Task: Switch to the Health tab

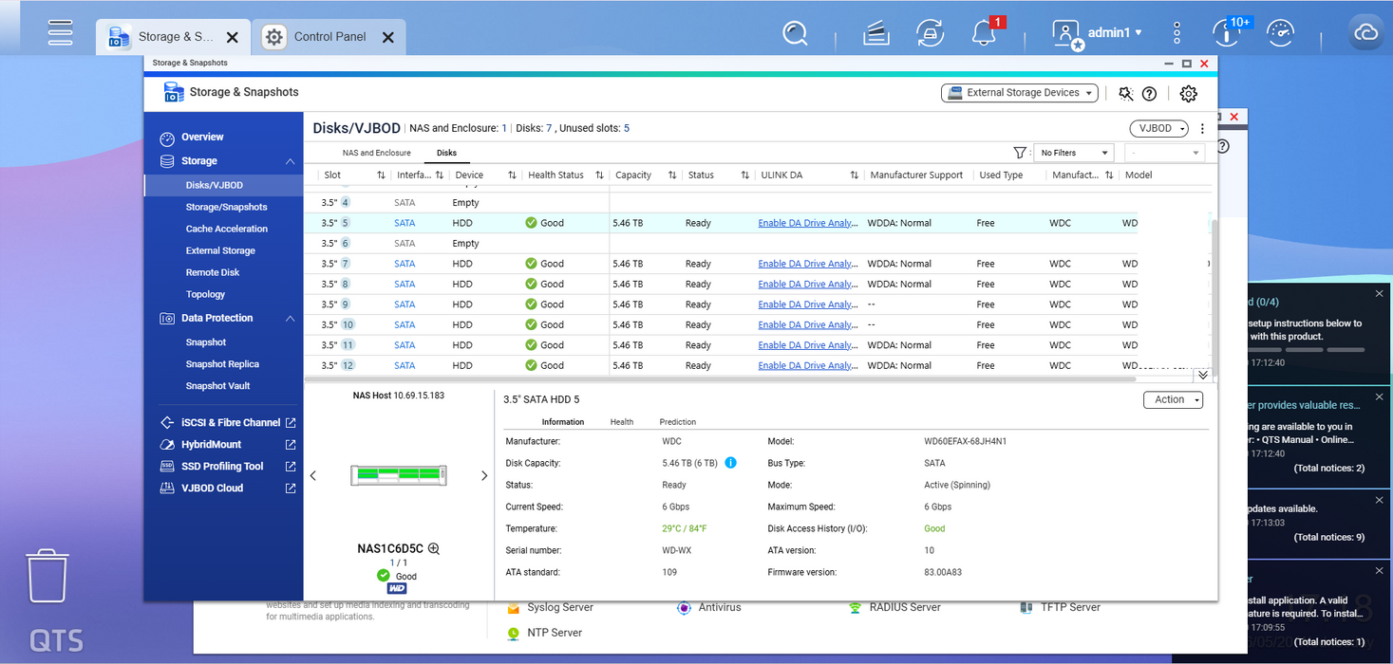Action: [x=622, y=422]
